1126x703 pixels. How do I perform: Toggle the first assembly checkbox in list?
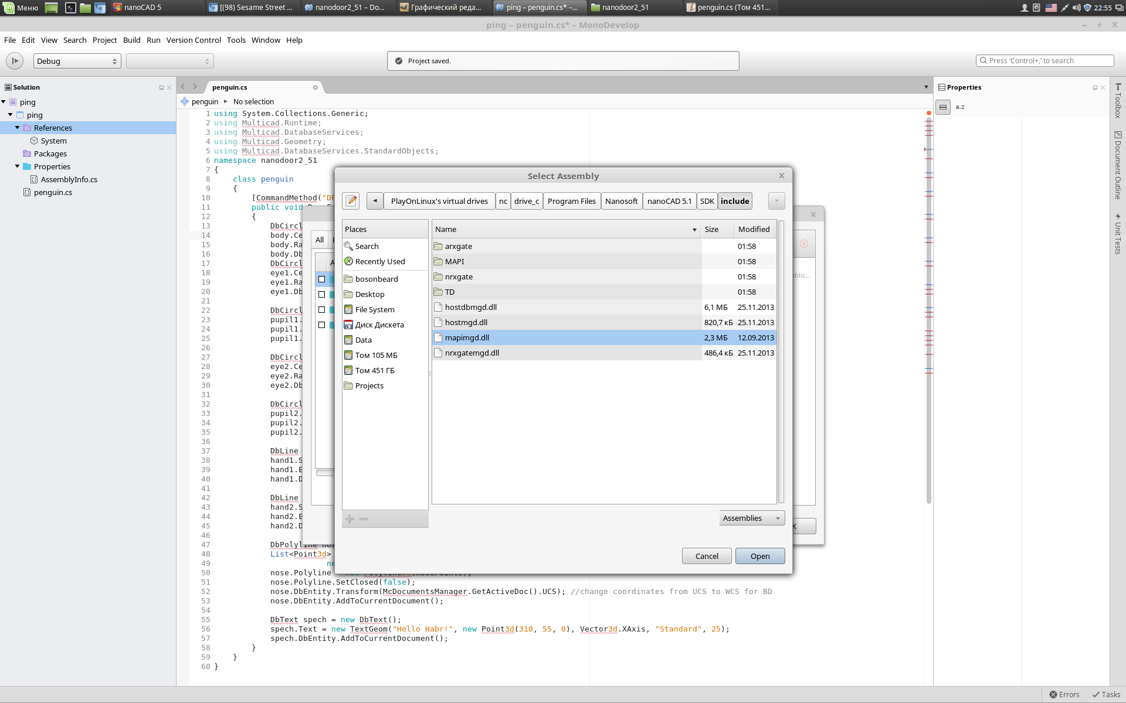coord(321,279)
